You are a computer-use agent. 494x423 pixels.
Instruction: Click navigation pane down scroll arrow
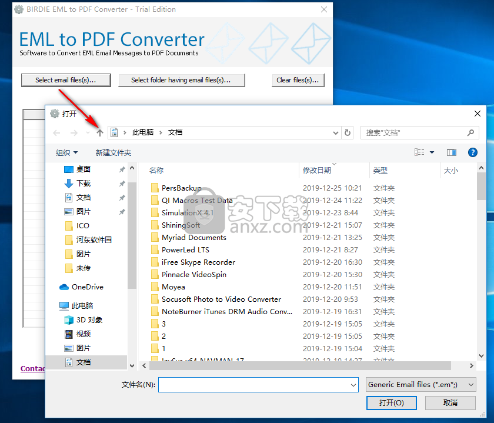click(x=132, y=366)
